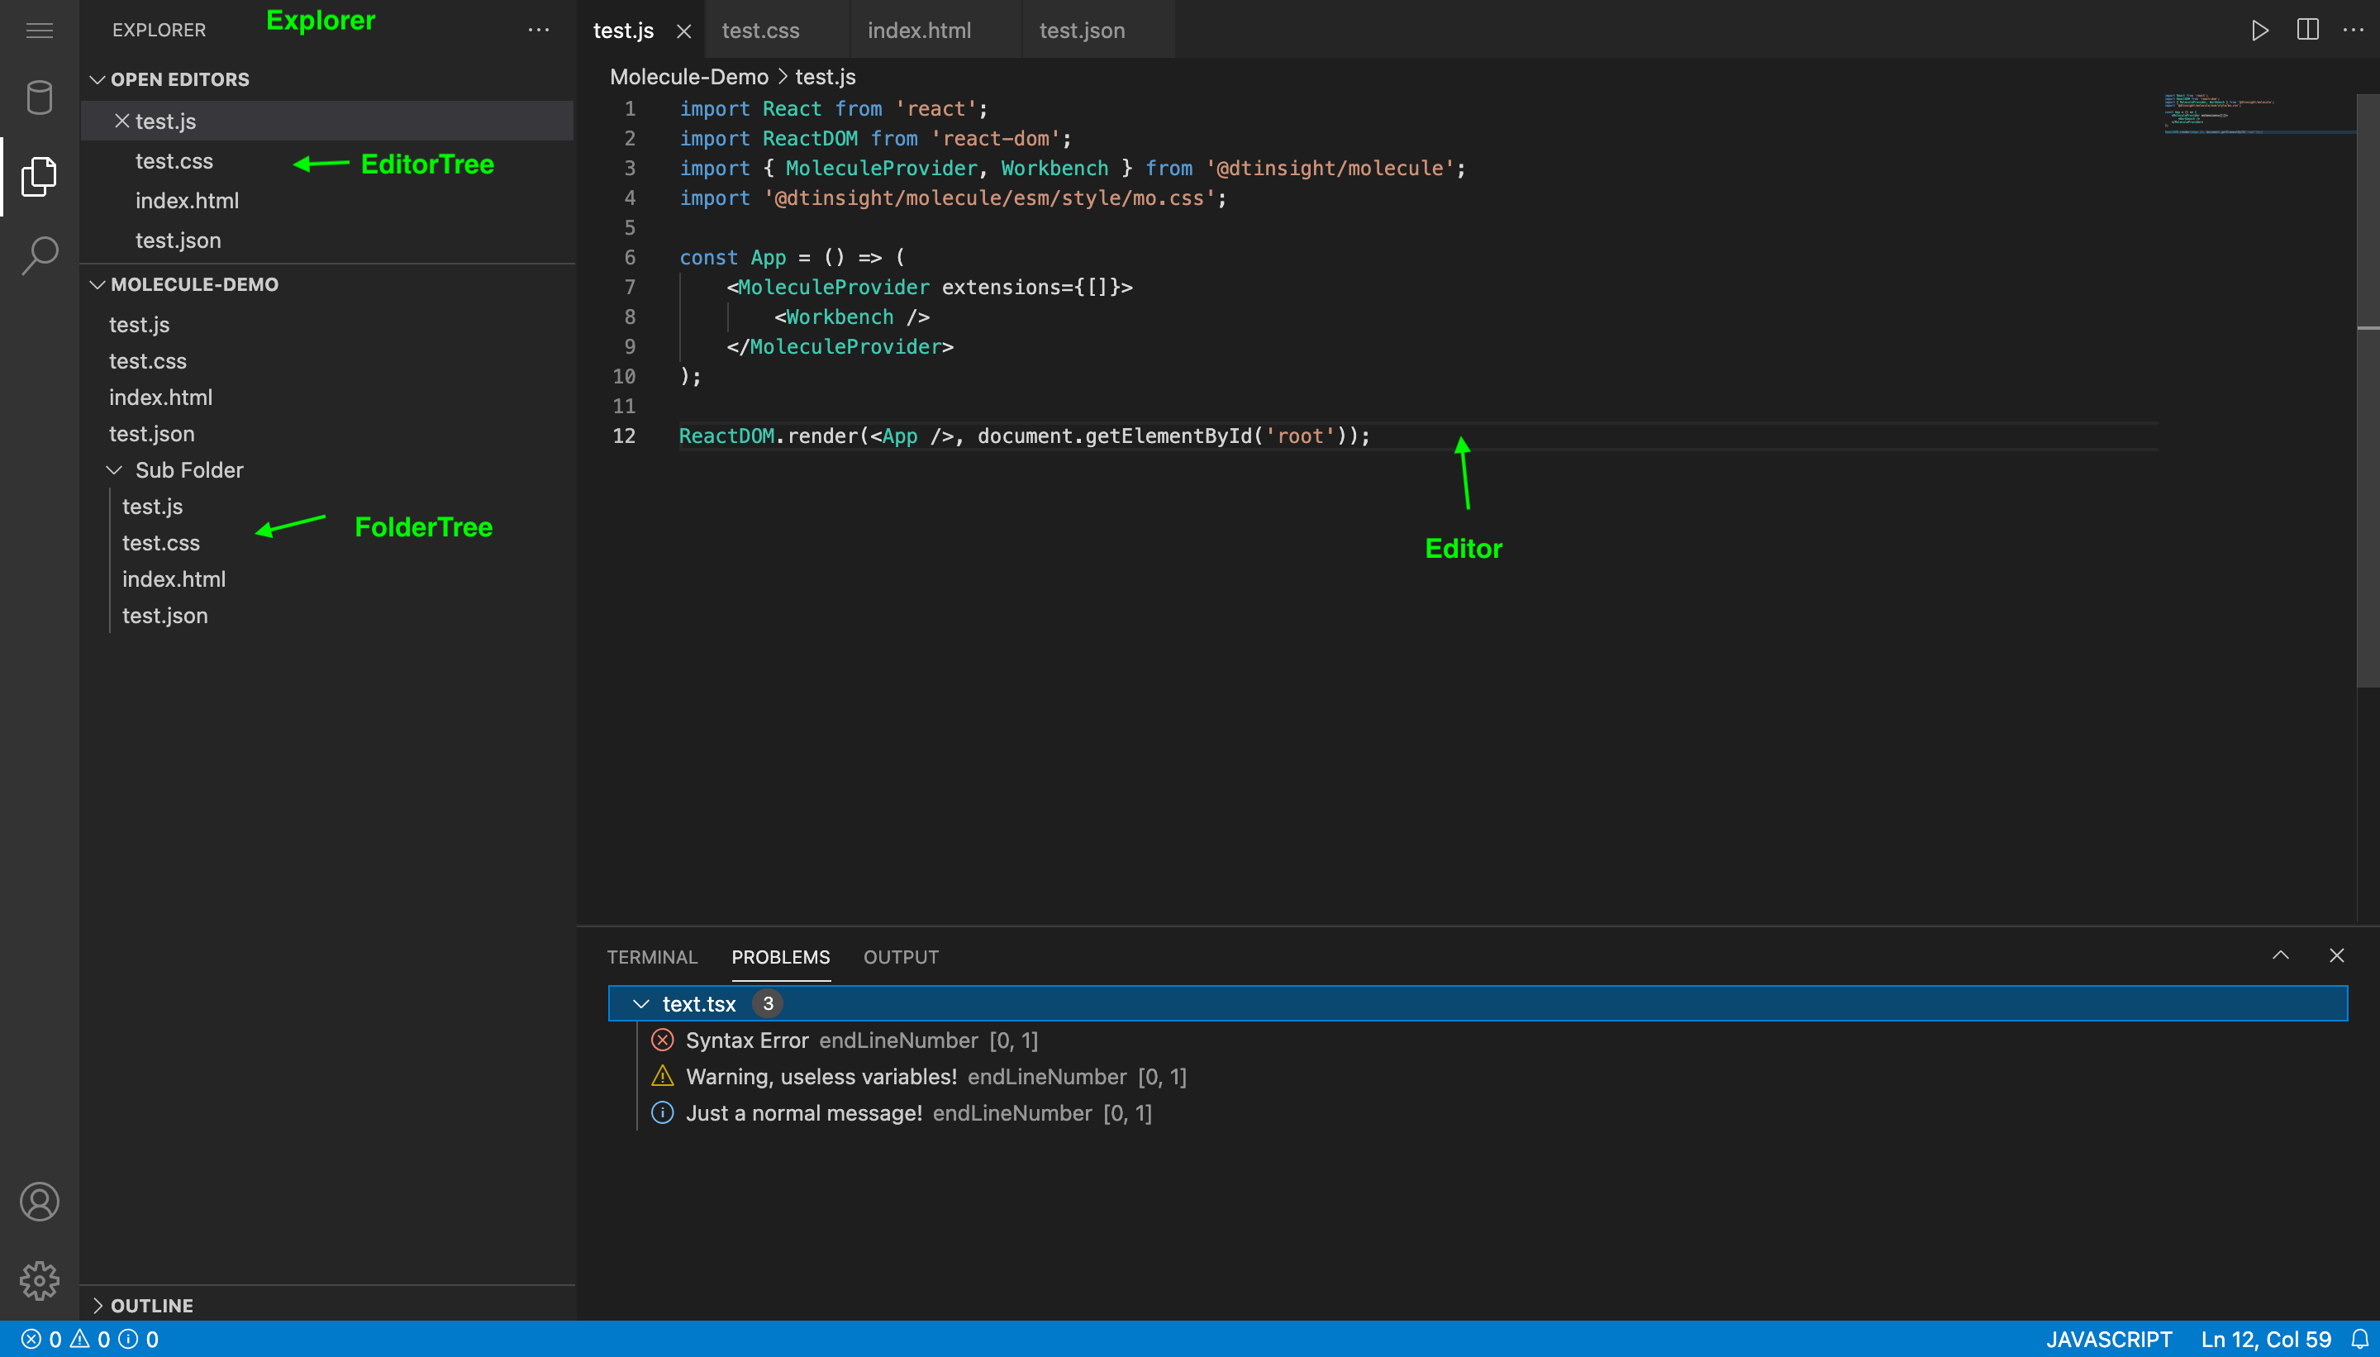Open test.js inside Sub Folder
The image size is (2380, 1357).
tap(327, 506)
